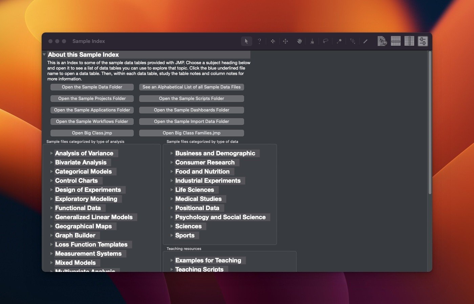Click Generalized Linear Models heading

pos(94,217)
